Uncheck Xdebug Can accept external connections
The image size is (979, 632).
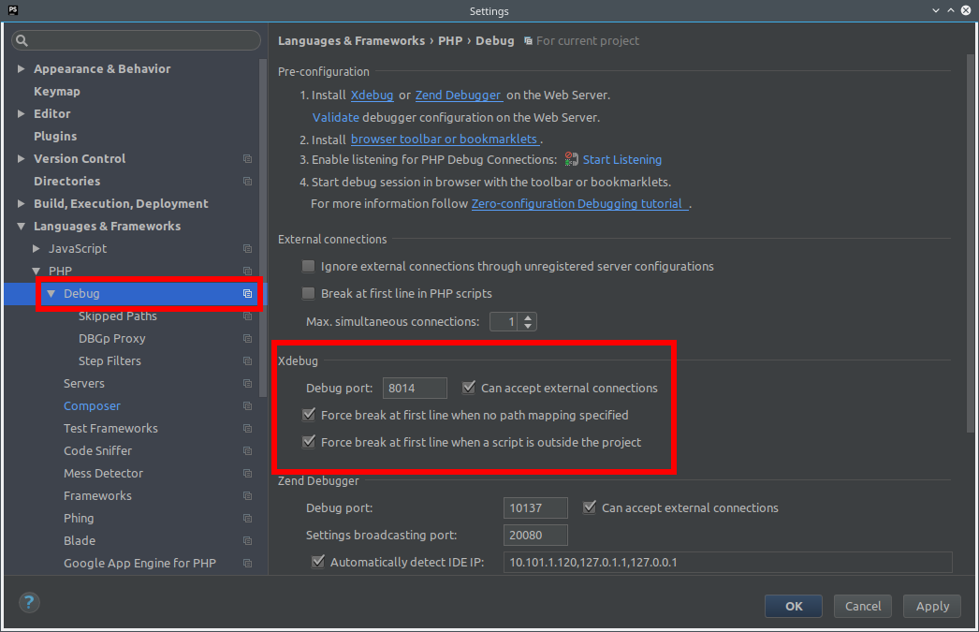[x=468, y=388]
